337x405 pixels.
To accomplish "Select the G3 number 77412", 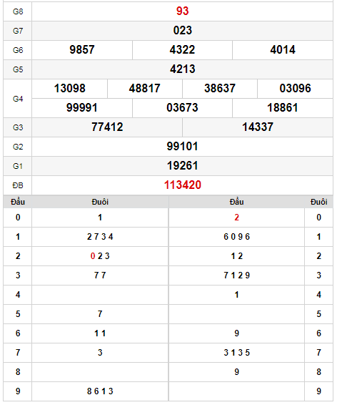I will (107, 127).
